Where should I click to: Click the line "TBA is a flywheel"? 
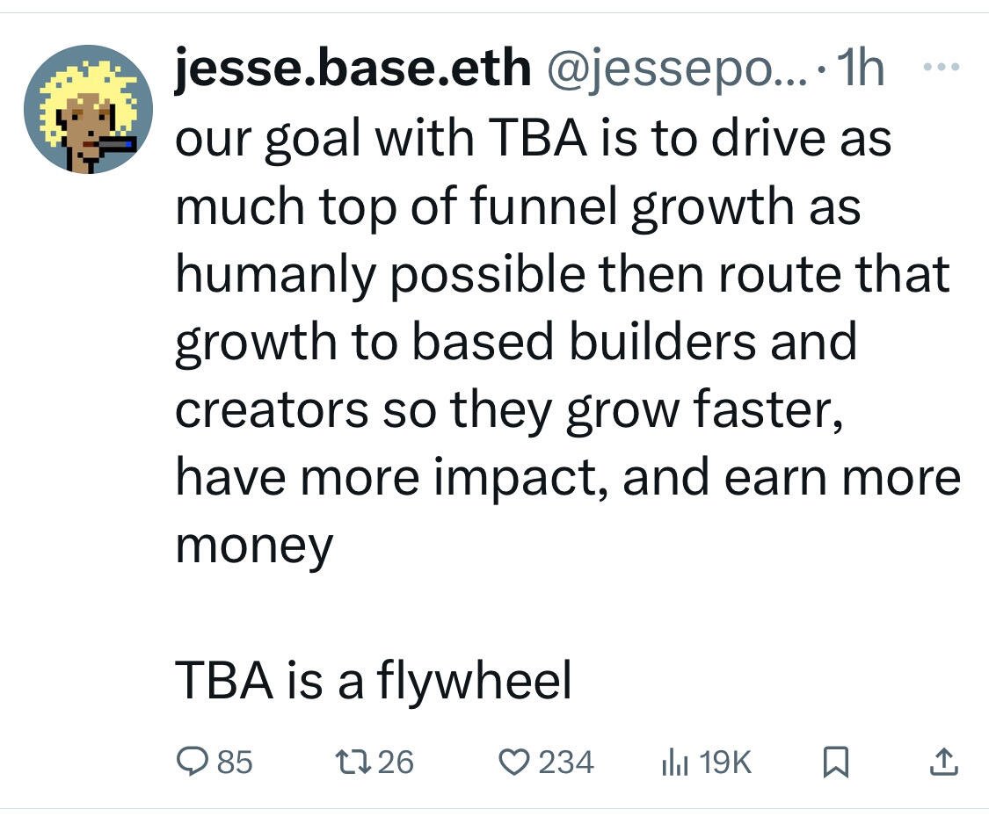373,680
